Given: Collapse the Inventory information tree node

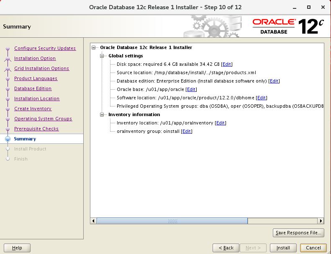Looking at the screenshot, I should pyautogui.click(x=102, y=114).
